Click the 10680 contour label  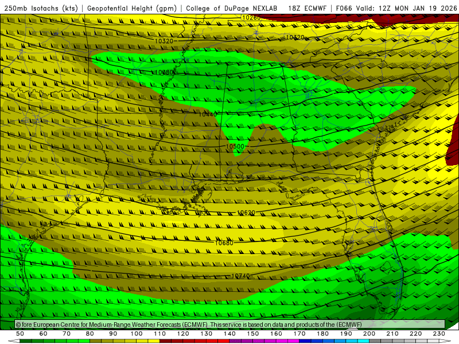[x=224, y=243]
